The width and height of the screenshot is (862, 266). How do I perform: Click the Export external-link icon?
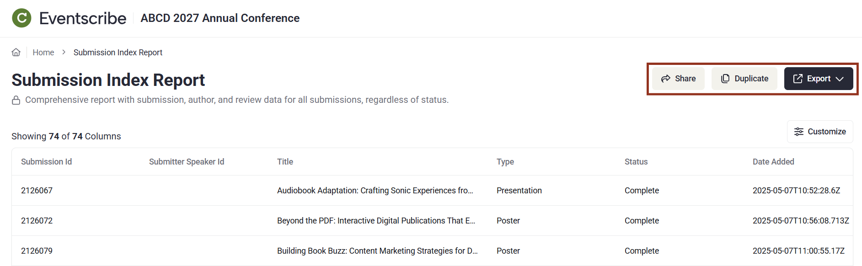(798, 79)
